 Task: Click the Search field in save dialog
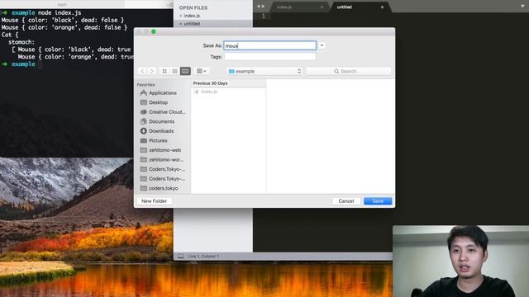coord(349,71)
